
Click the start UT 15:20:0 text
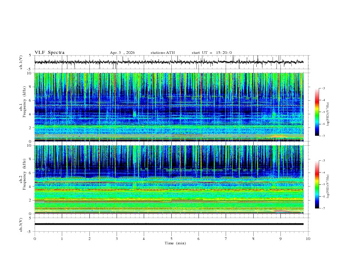click(212, 53)
